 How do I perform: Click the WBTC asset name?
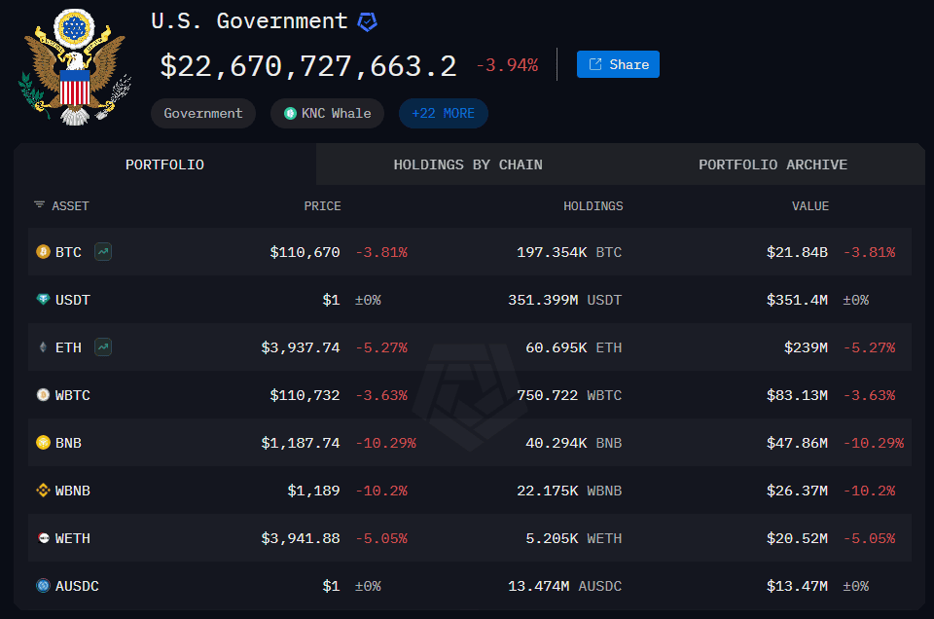[73, 395]
